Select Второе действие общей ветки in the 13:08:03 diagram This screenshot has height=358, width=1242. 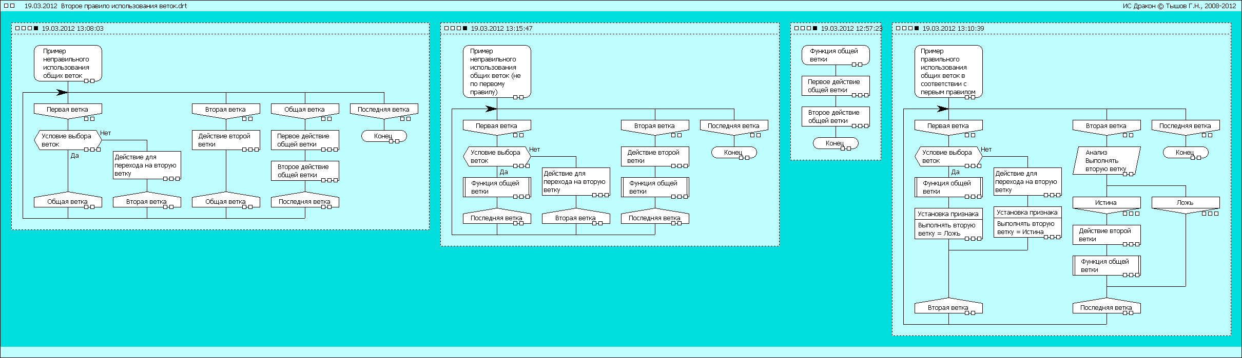tap(305, 171)
